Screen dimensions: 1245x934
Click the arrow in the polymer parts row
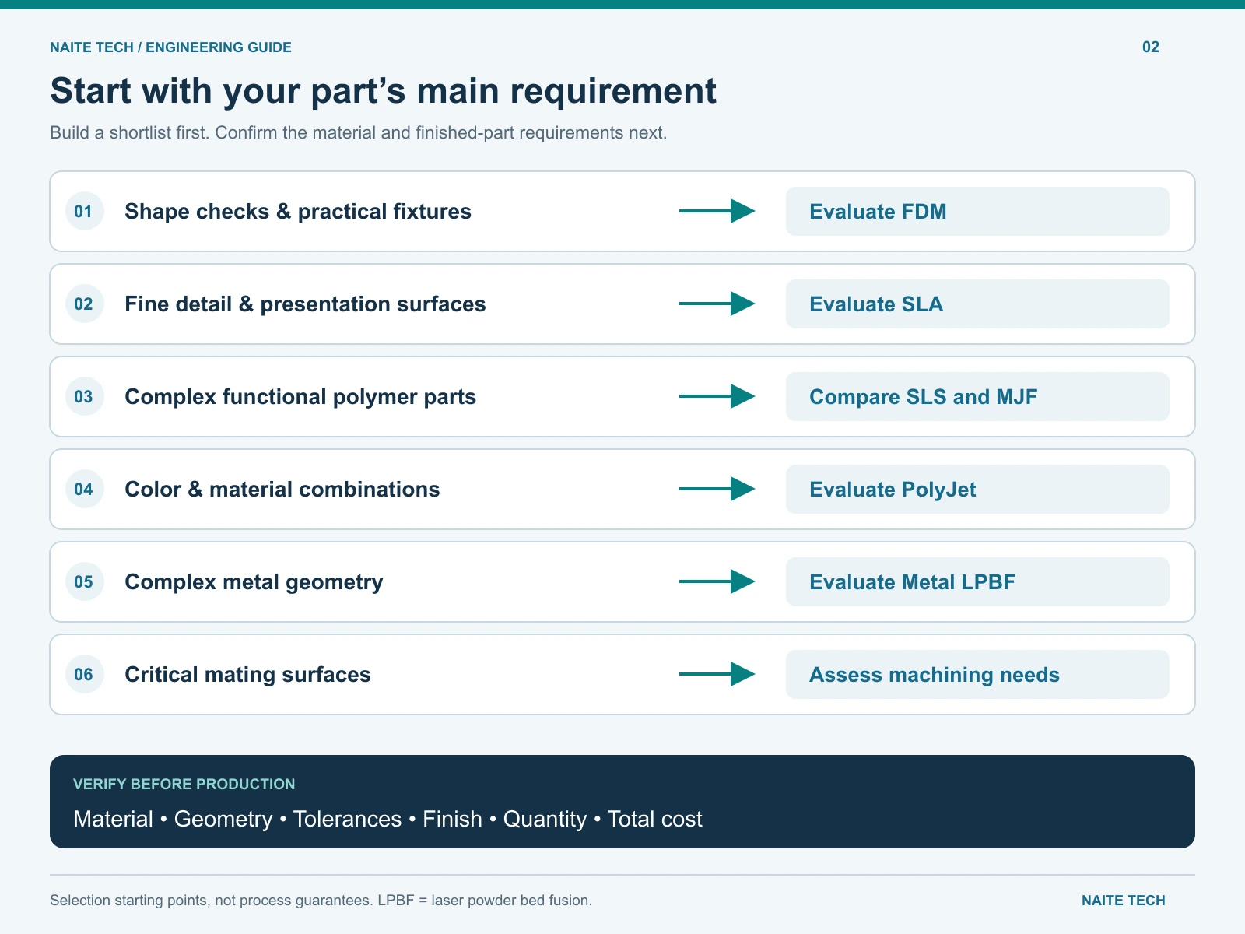[717, 396]
